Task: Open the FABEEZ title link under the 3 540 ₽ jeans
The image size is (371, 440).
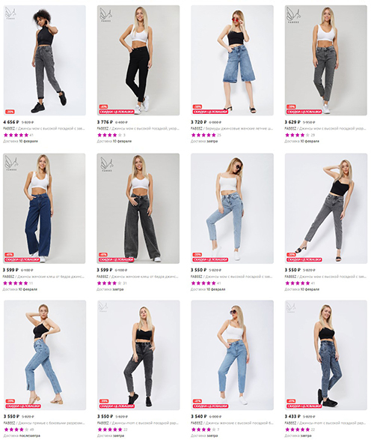Action: (232, 423)
